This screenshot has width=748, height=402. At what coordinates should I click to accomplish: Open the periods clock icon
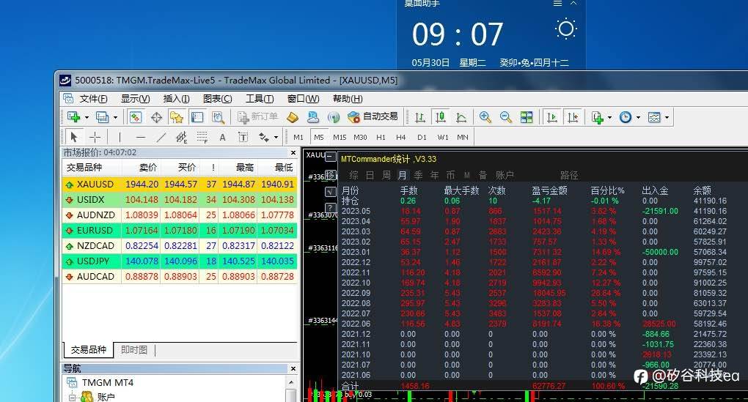pos(626,117)
